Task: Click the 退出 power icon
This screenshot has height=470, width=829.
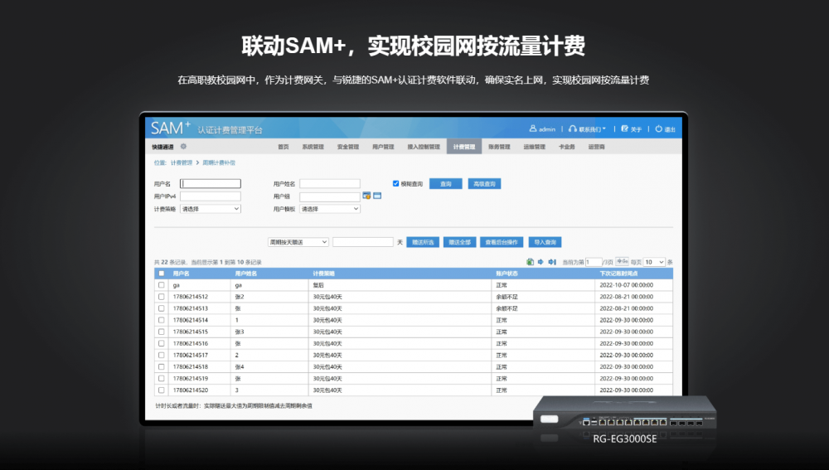Action: pos(659,128)
